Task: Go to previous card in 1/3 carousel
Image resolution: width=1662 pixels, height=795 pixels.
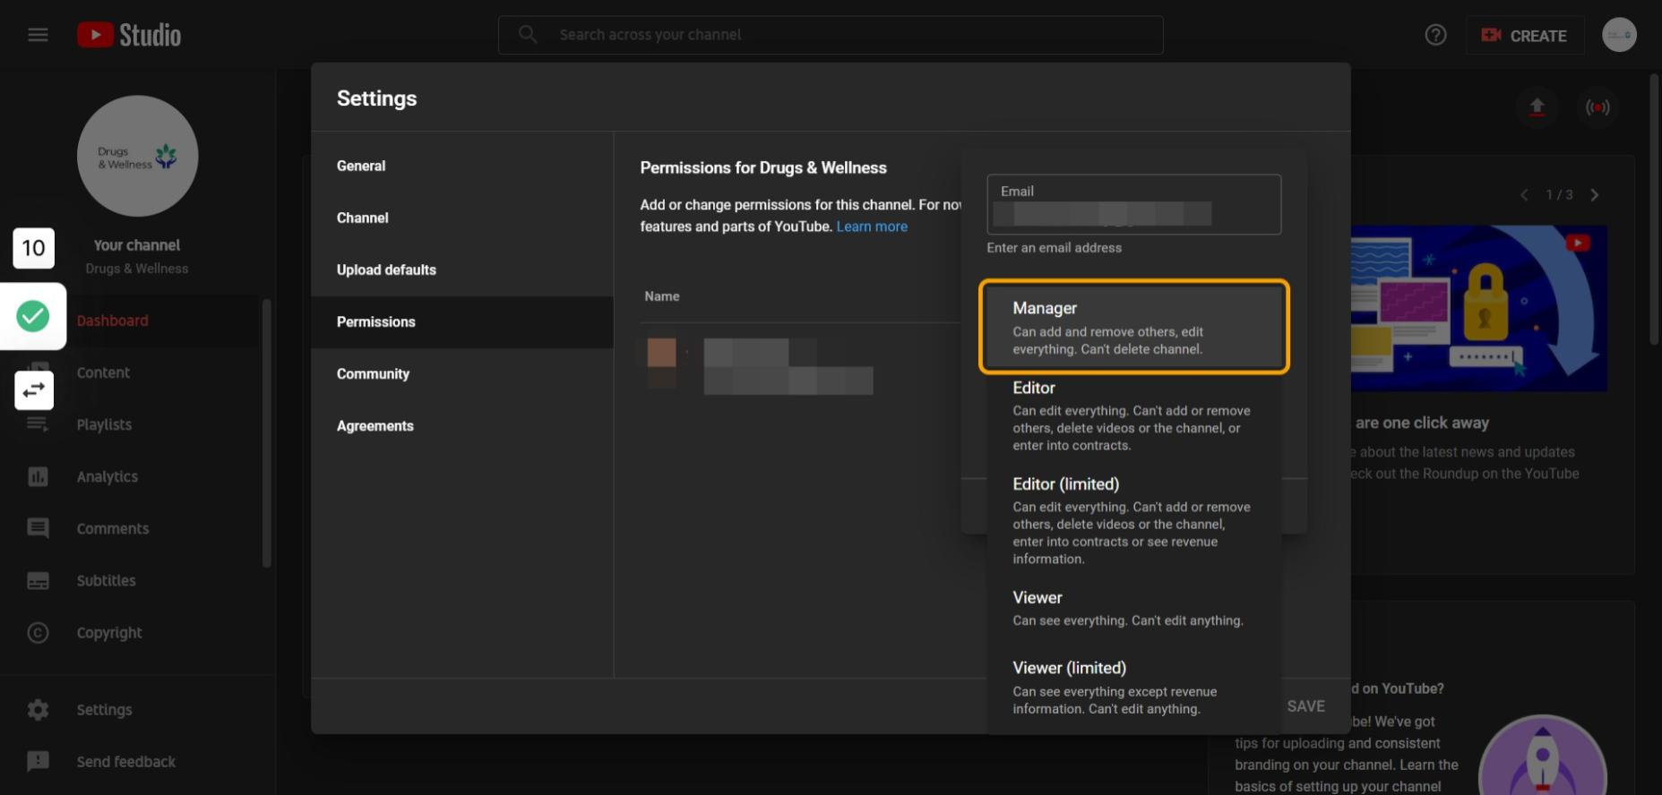Action: 1524,194
